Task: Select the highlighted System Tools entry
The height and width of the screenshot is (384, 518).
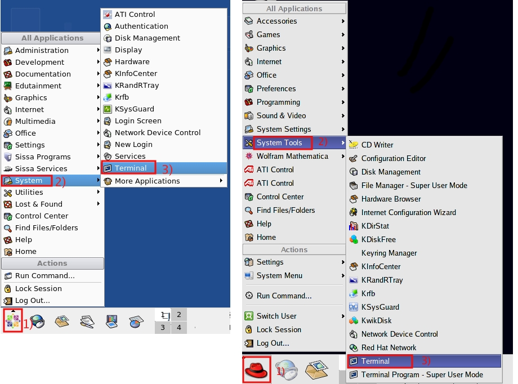Action: click(x=294, y=143)
